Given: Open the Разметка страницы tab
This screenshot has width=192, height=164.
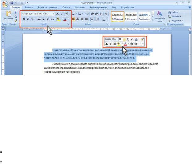Looking at the screenshot, I should tap(48, 7).
